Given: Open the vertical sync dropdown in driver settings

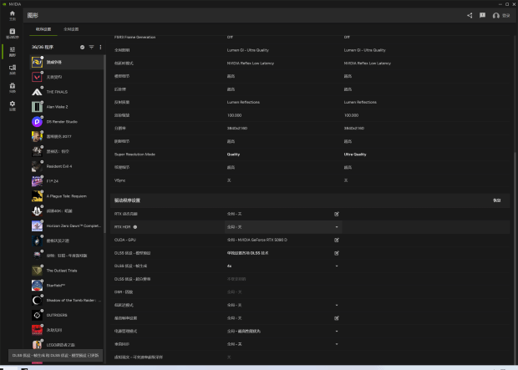Looking at the screenshot, I should (283, 344).
